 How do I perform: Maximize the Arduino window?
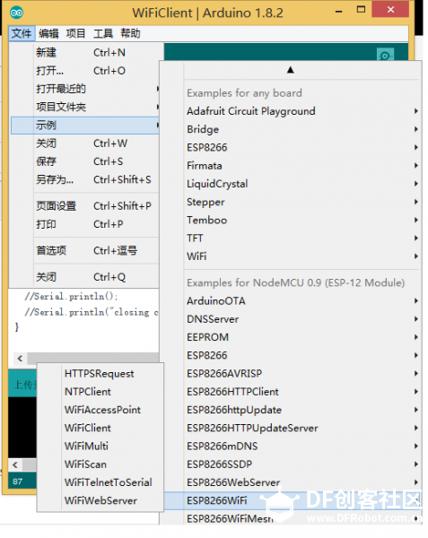coord(361,10)
